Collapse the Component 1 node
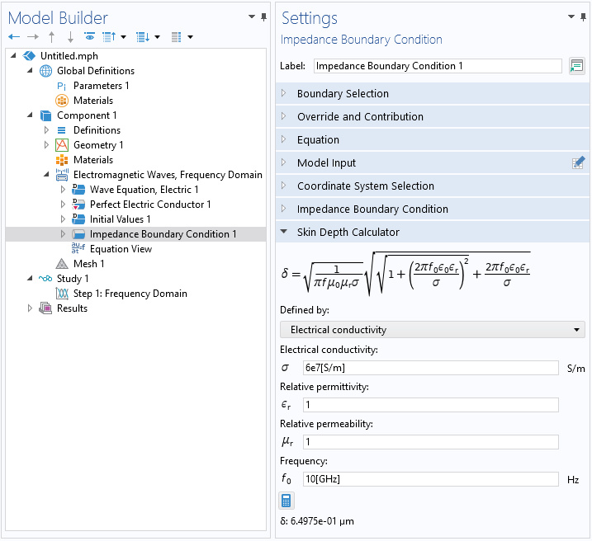Screen dimensions: 592x541 (30, 115)
